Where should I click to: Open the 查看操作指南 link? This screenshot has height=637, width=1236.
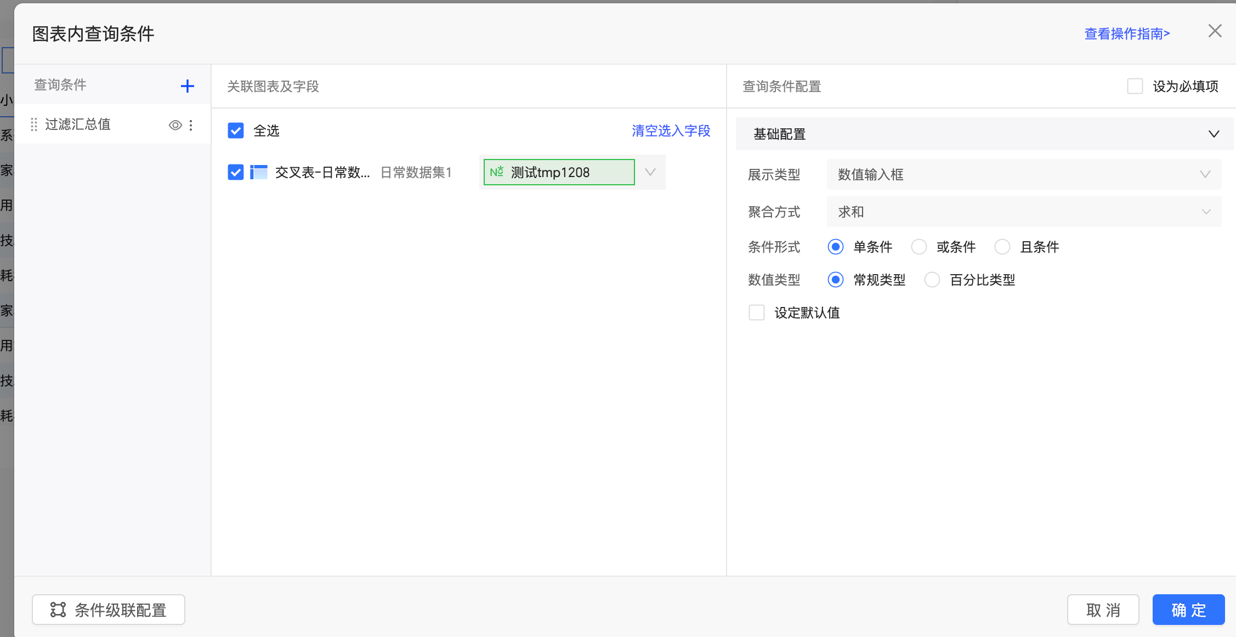coord(1127,34)
